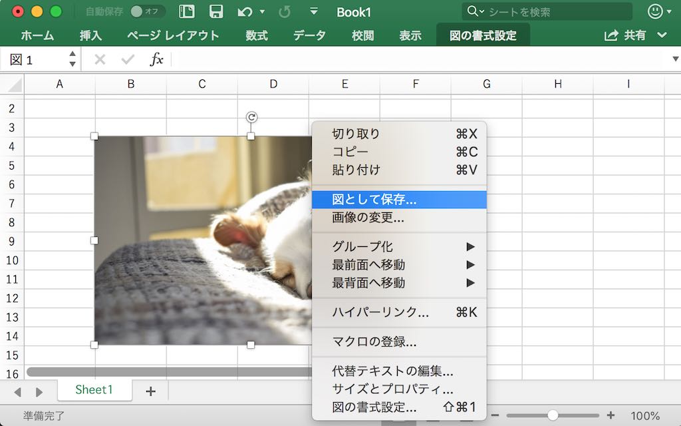Open the 共有 share dropdown chevron
Viewport: 681px width, 426px height.
pos(661,35)
